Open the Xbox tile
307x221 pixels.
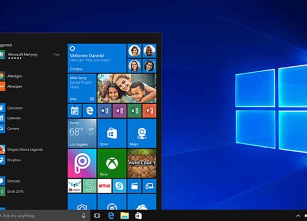pos(112,163)
